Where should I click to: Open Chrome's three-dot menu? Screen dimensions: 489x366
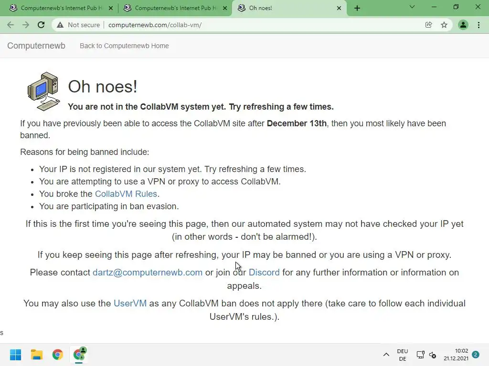[x=478, y=25]
